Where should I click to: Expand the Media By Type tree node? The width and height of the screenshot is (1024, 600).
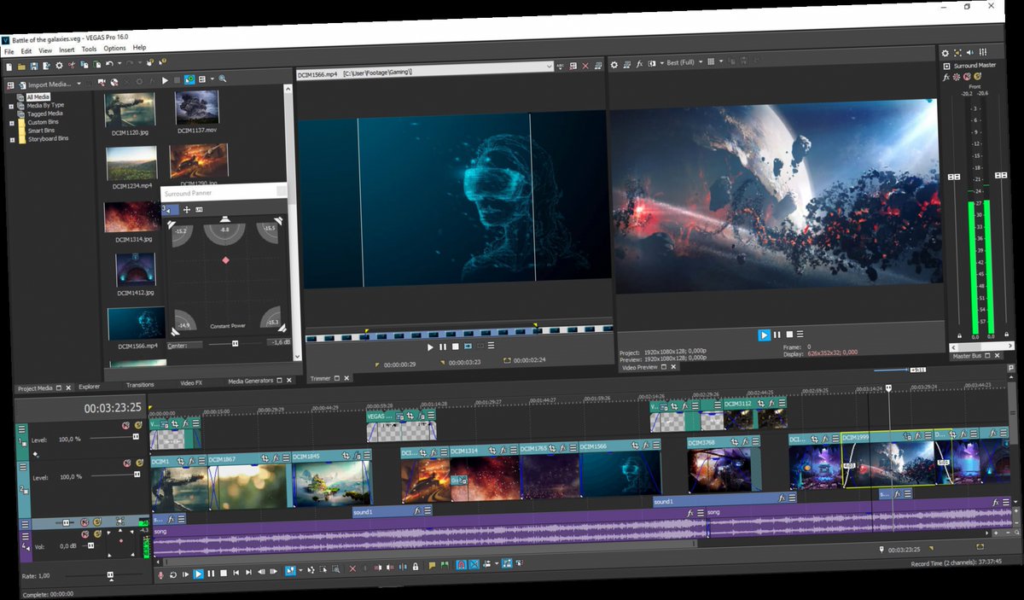coord(11,107)
